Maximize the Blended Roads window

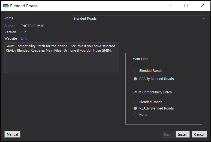click(x=186, y=6)
